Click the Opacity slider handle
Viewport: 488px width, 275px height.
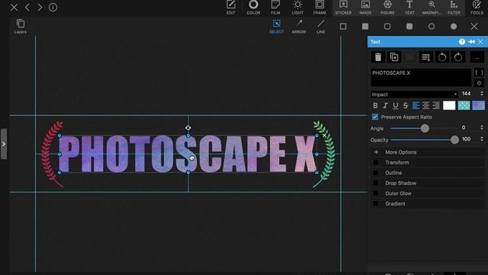point(454,140)
